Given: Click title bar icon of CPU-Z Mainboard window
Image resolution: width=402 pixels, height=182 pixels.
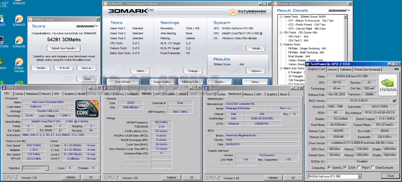Looking at the screenshot, I should [206, 88].
